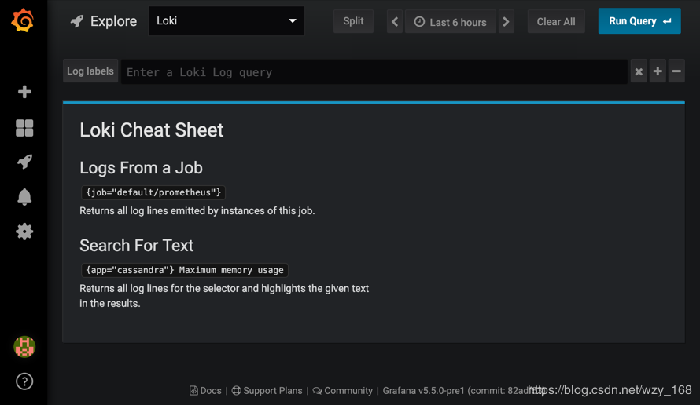The image size is (700, 405).
Task: Expand the Log labels selector
Action: tap(90, 71)
